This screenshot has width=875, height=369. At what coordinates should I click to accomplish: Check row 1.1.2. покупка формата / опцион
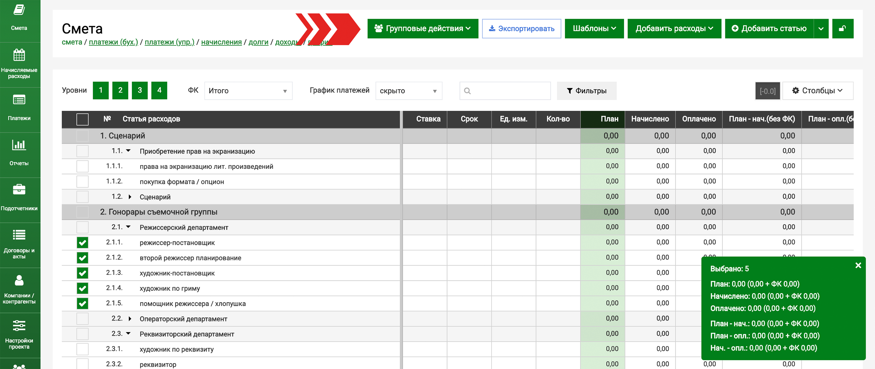tap(82, 182)
